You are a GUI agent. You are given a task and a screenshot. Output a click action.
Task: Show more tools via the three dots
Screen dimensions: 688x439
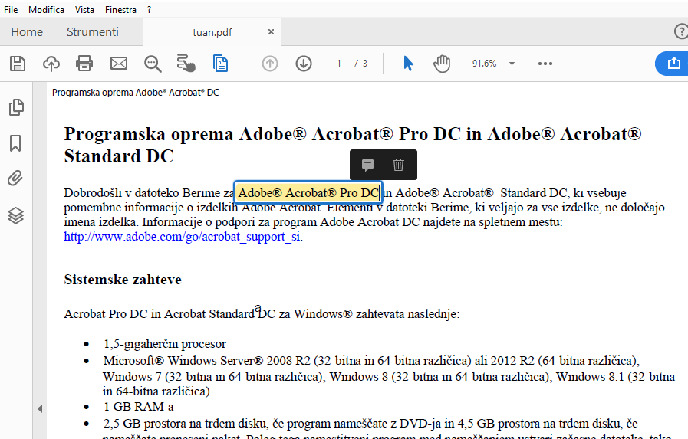545,64
